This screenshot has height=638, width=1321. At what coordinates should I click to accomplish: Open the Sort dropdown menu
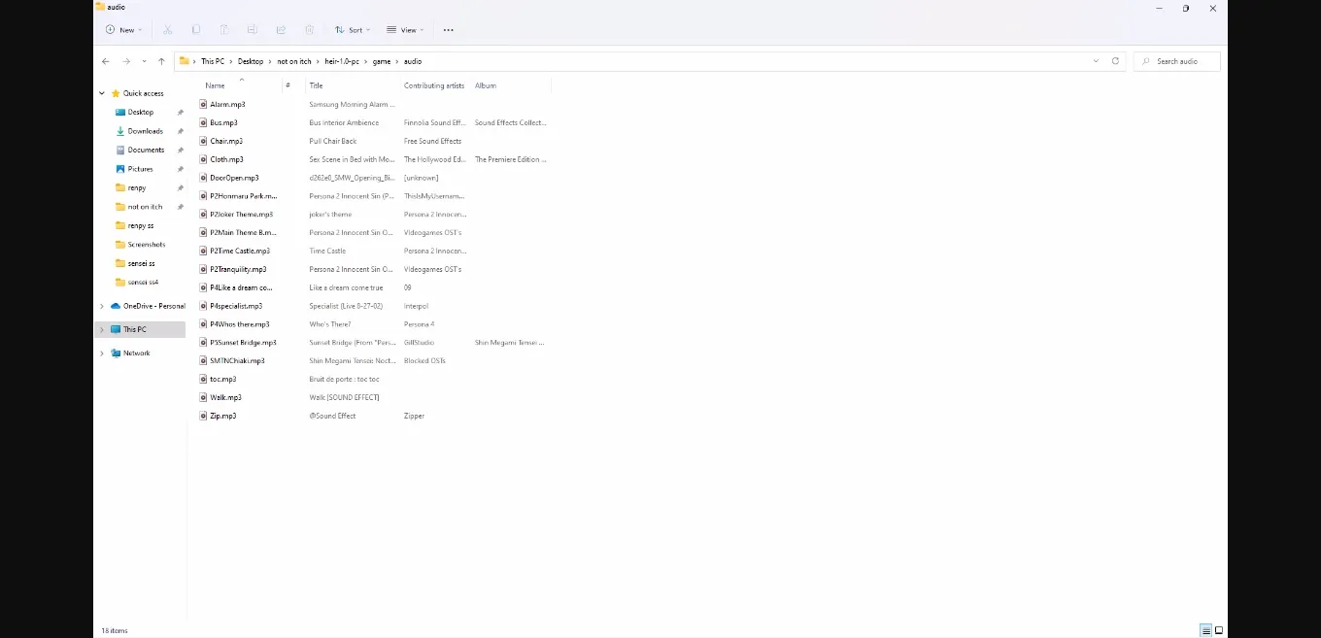pyautogui.click(x=352, y=30)
